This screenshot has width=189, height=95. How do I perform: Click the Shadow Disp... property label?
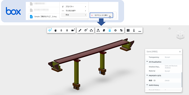(x=154, y=67)
